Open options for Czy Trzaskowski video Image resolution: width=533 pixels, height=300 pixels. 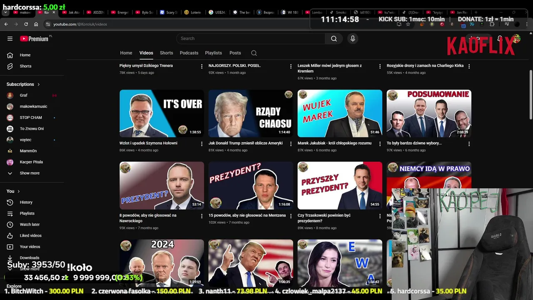[x=380, y=216]
